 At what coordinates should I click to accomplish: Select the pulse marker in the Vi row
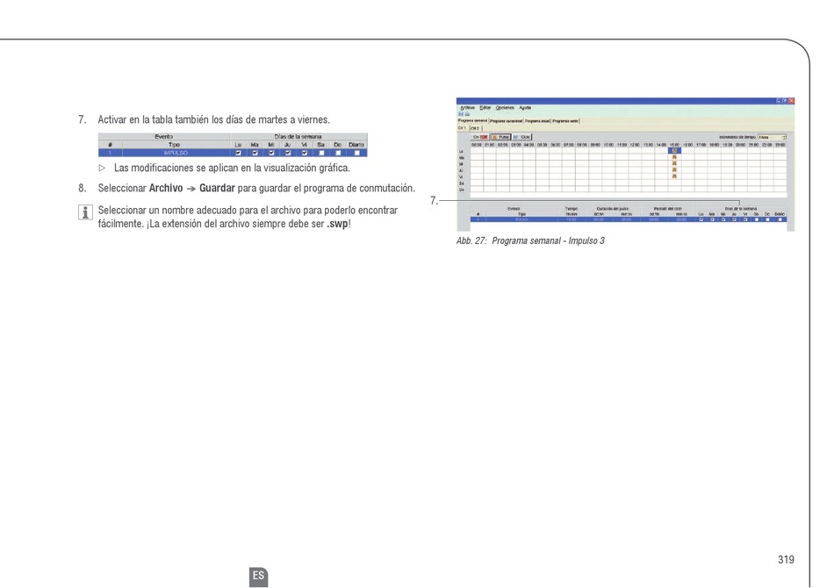pos(674,176)
